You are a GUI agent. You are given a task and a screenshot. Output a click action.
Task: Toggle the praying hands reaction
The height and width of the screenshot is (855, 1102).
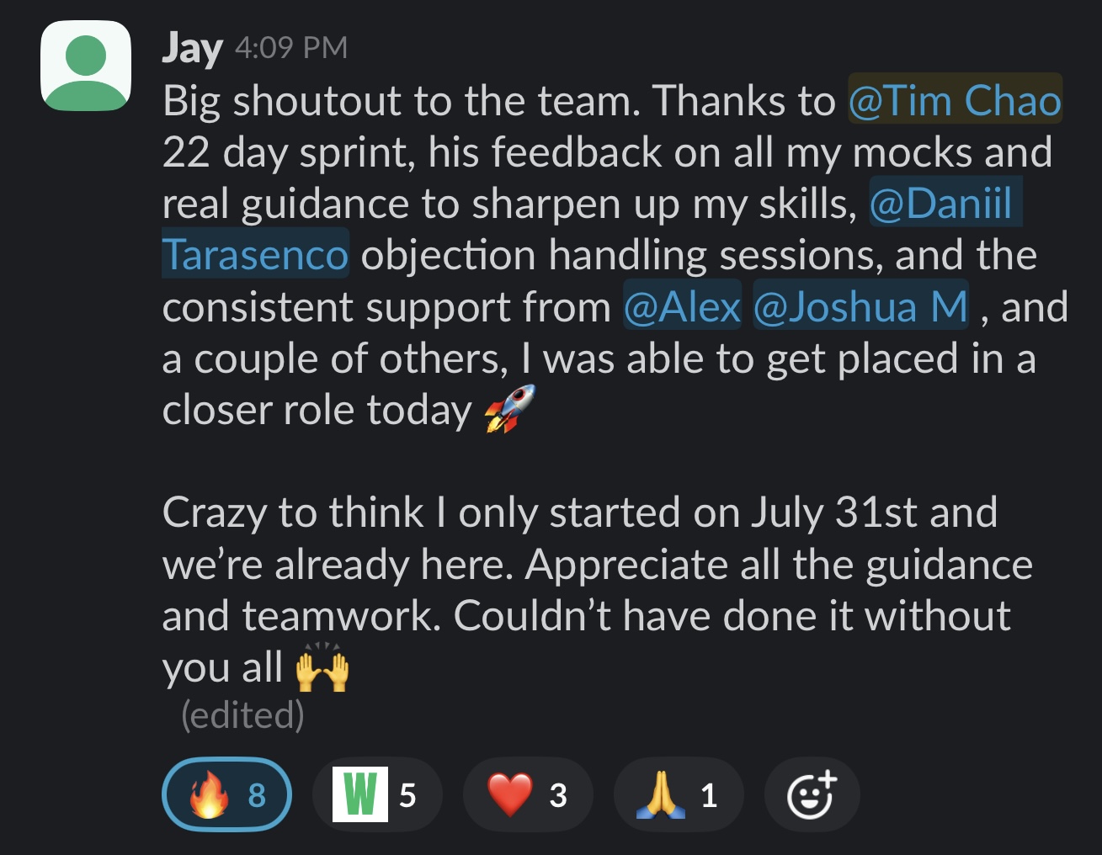point(679,794)
